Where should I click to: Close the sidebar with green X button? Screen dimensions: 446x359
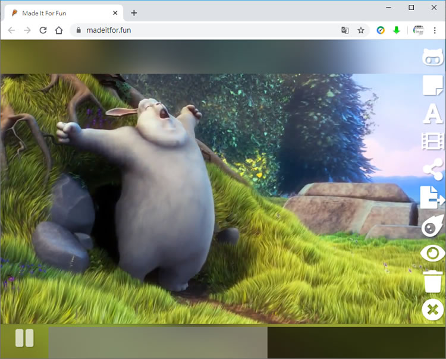[x=433, y=310]
